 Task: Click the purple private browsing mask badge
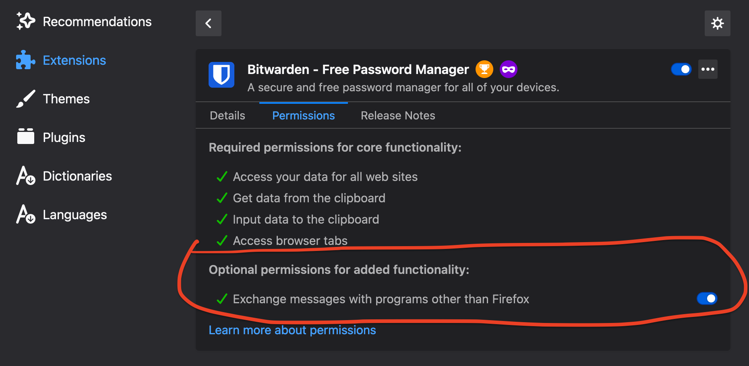[508, 69]
